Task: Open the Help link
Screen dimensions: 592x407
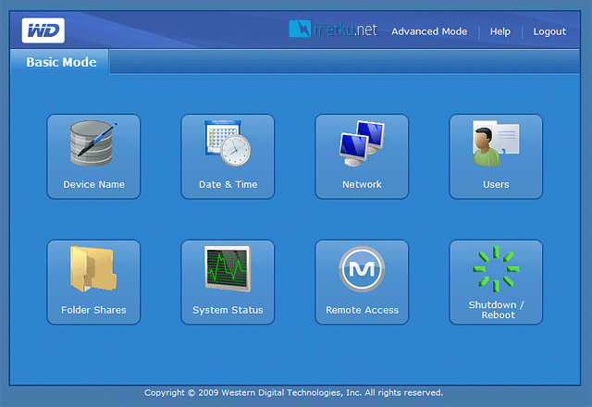Action: (x=500, y=31)
